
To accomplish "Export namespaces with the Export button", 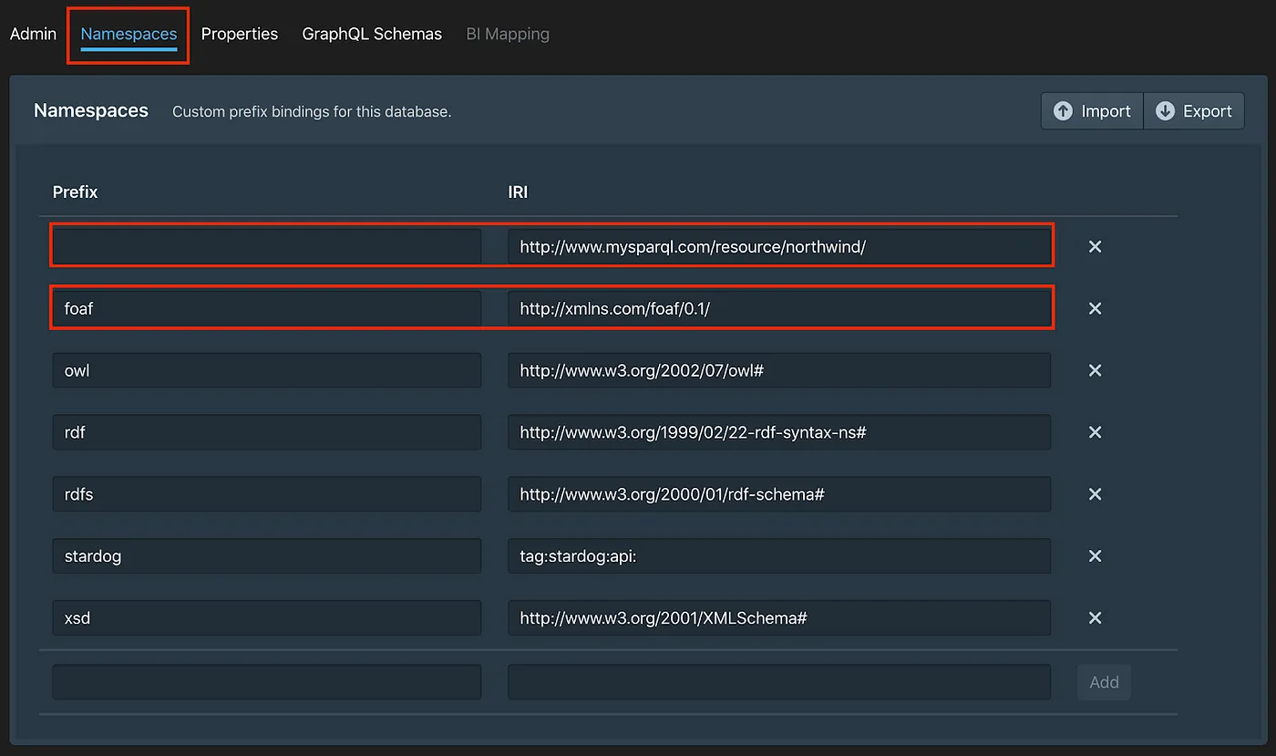I will 1194,111.
